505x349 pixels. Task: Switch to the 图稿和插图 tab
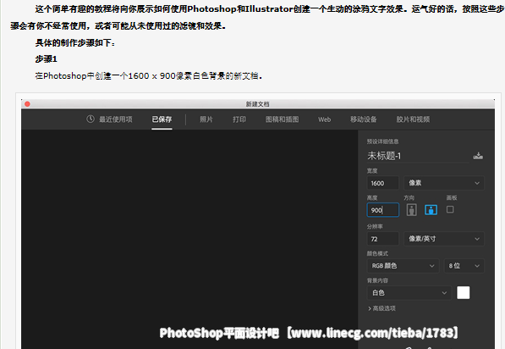(282, 119)
